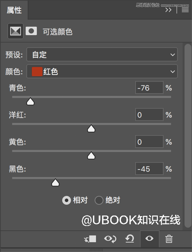Click the 青色 value field showing -76
The height and width of the screenshot is (252, 192).
click(149, 88)
